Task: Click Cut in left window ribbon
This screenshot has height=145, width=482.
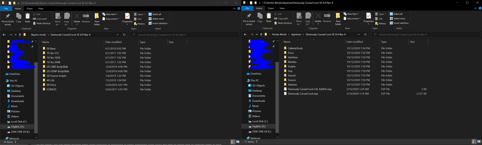Action: click(37, 14)
